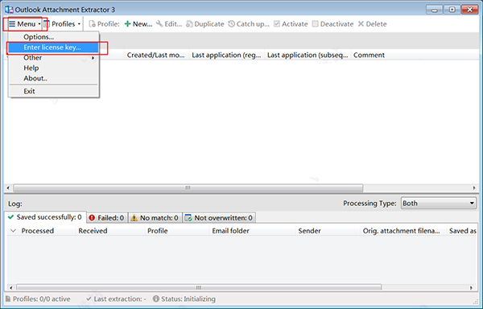The height and width of the screenshot is (309, 483).
Task: Click the Received column header
Action: [x=110, y=231]
